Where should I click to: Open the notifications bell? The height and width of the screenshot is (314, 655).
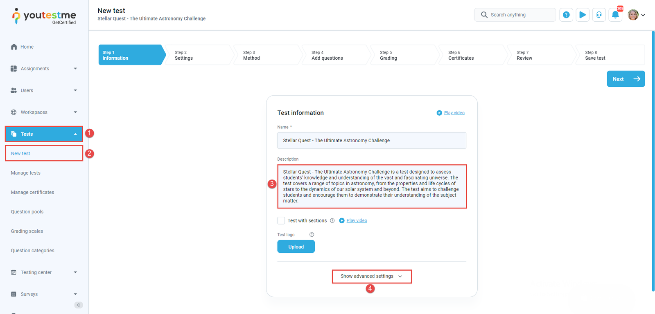[615, 15]
